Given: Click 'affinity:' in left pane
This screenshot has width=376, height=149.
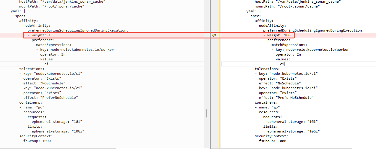Looking at the screenshot, I should (29, 21).
